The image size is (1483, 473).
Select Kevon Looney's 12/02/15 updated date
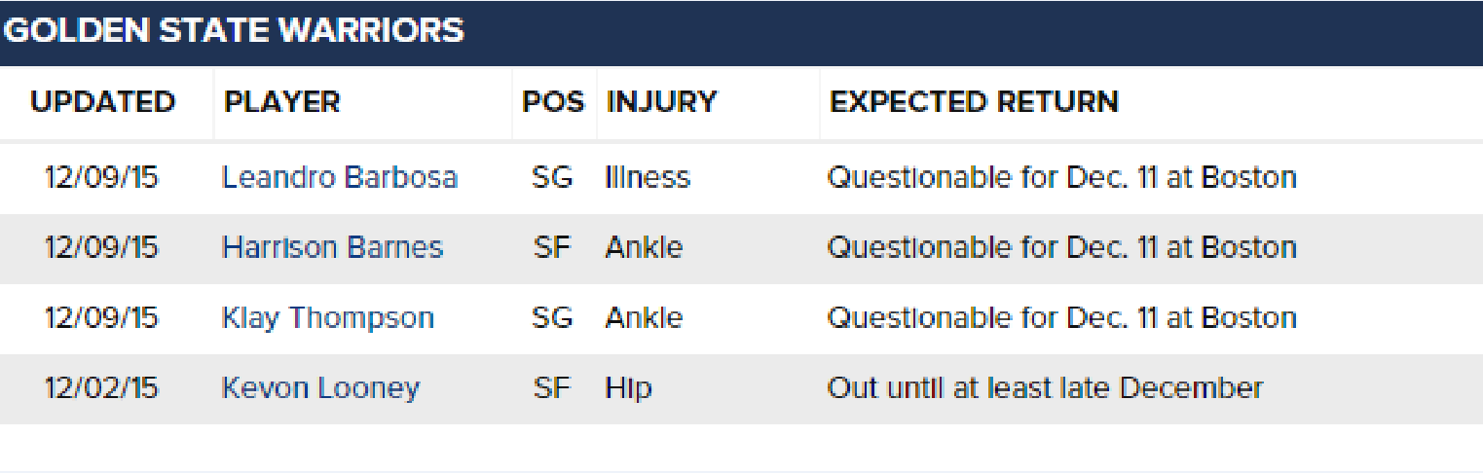[101, 389]
